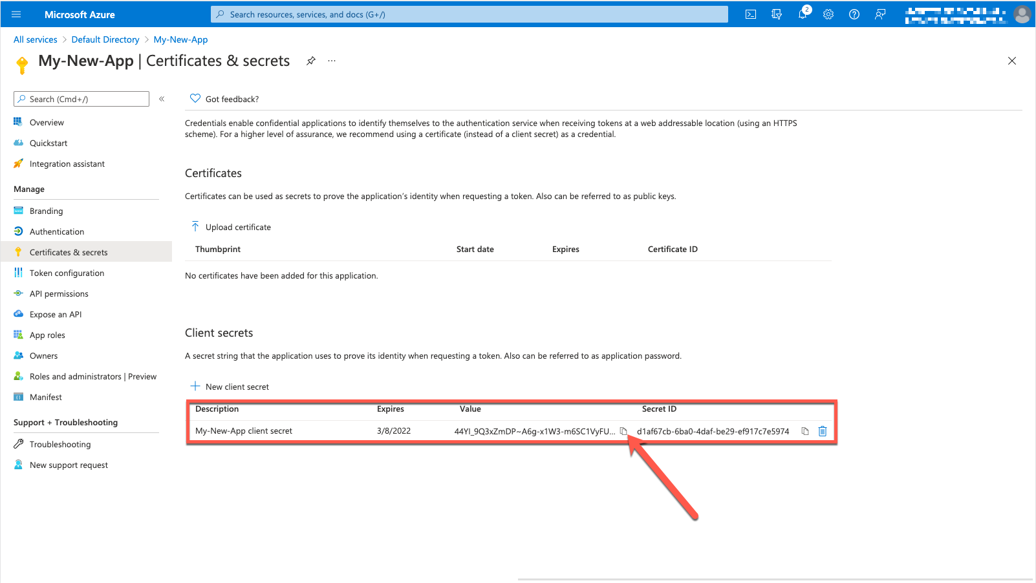Go to Microsoft Azure home

(80, 14)
